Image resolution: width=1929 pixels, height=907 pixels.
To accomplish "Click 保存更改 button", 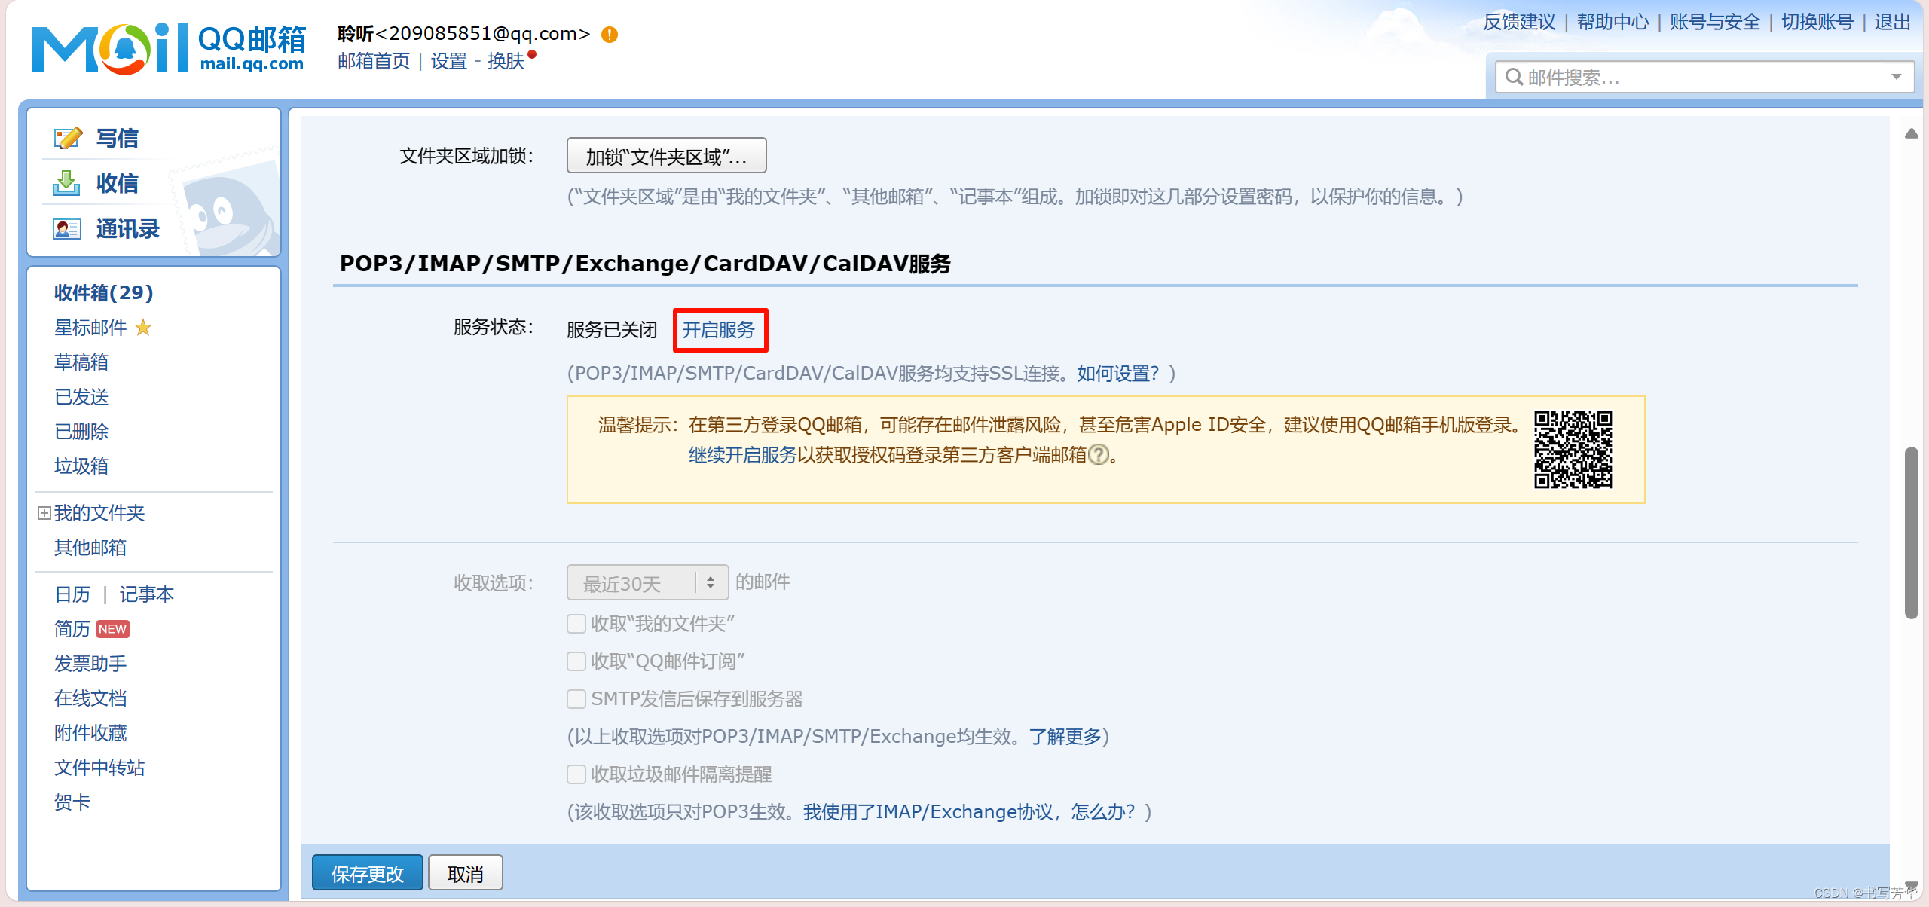I will (368, 873).
